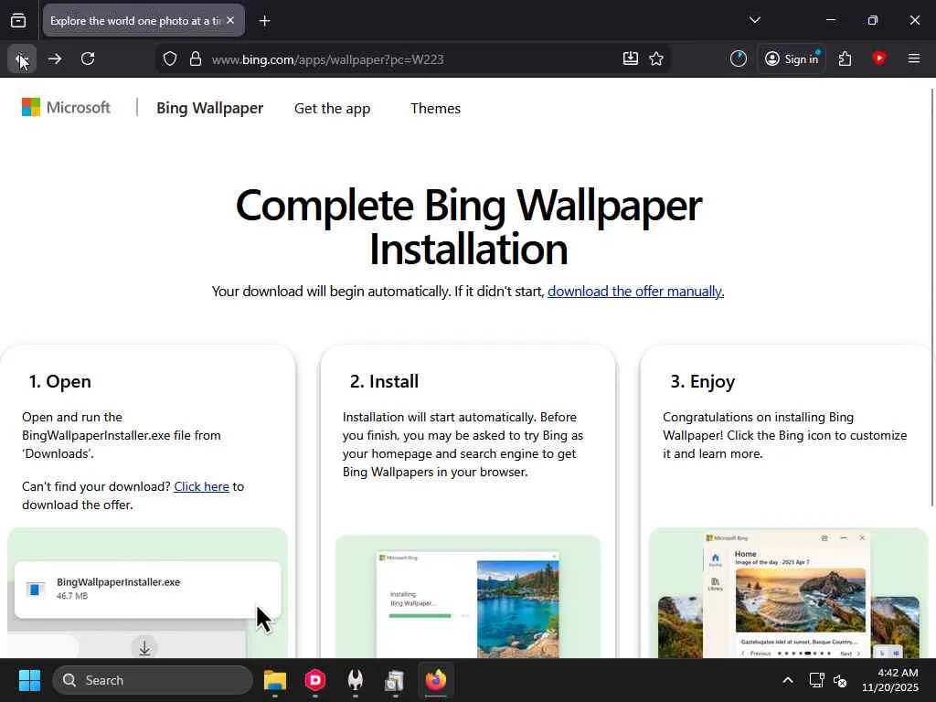Open the Themes menu item
This screenshot has width=936, height=702.
coord(435,109)
